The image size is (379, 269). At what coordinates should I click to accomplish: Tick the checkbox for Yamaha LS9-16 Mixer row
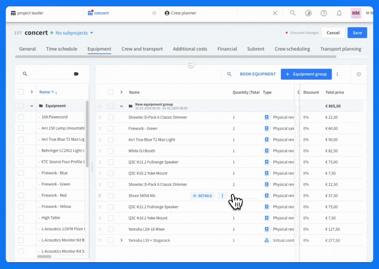pos(111,229)
